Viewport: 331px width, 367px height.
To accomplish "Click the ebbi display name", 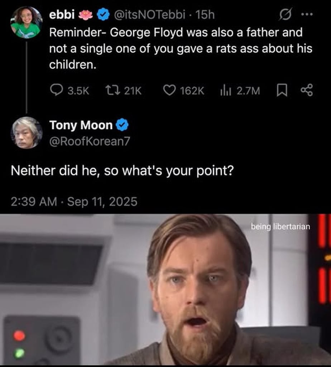I will tap(62, 14).
